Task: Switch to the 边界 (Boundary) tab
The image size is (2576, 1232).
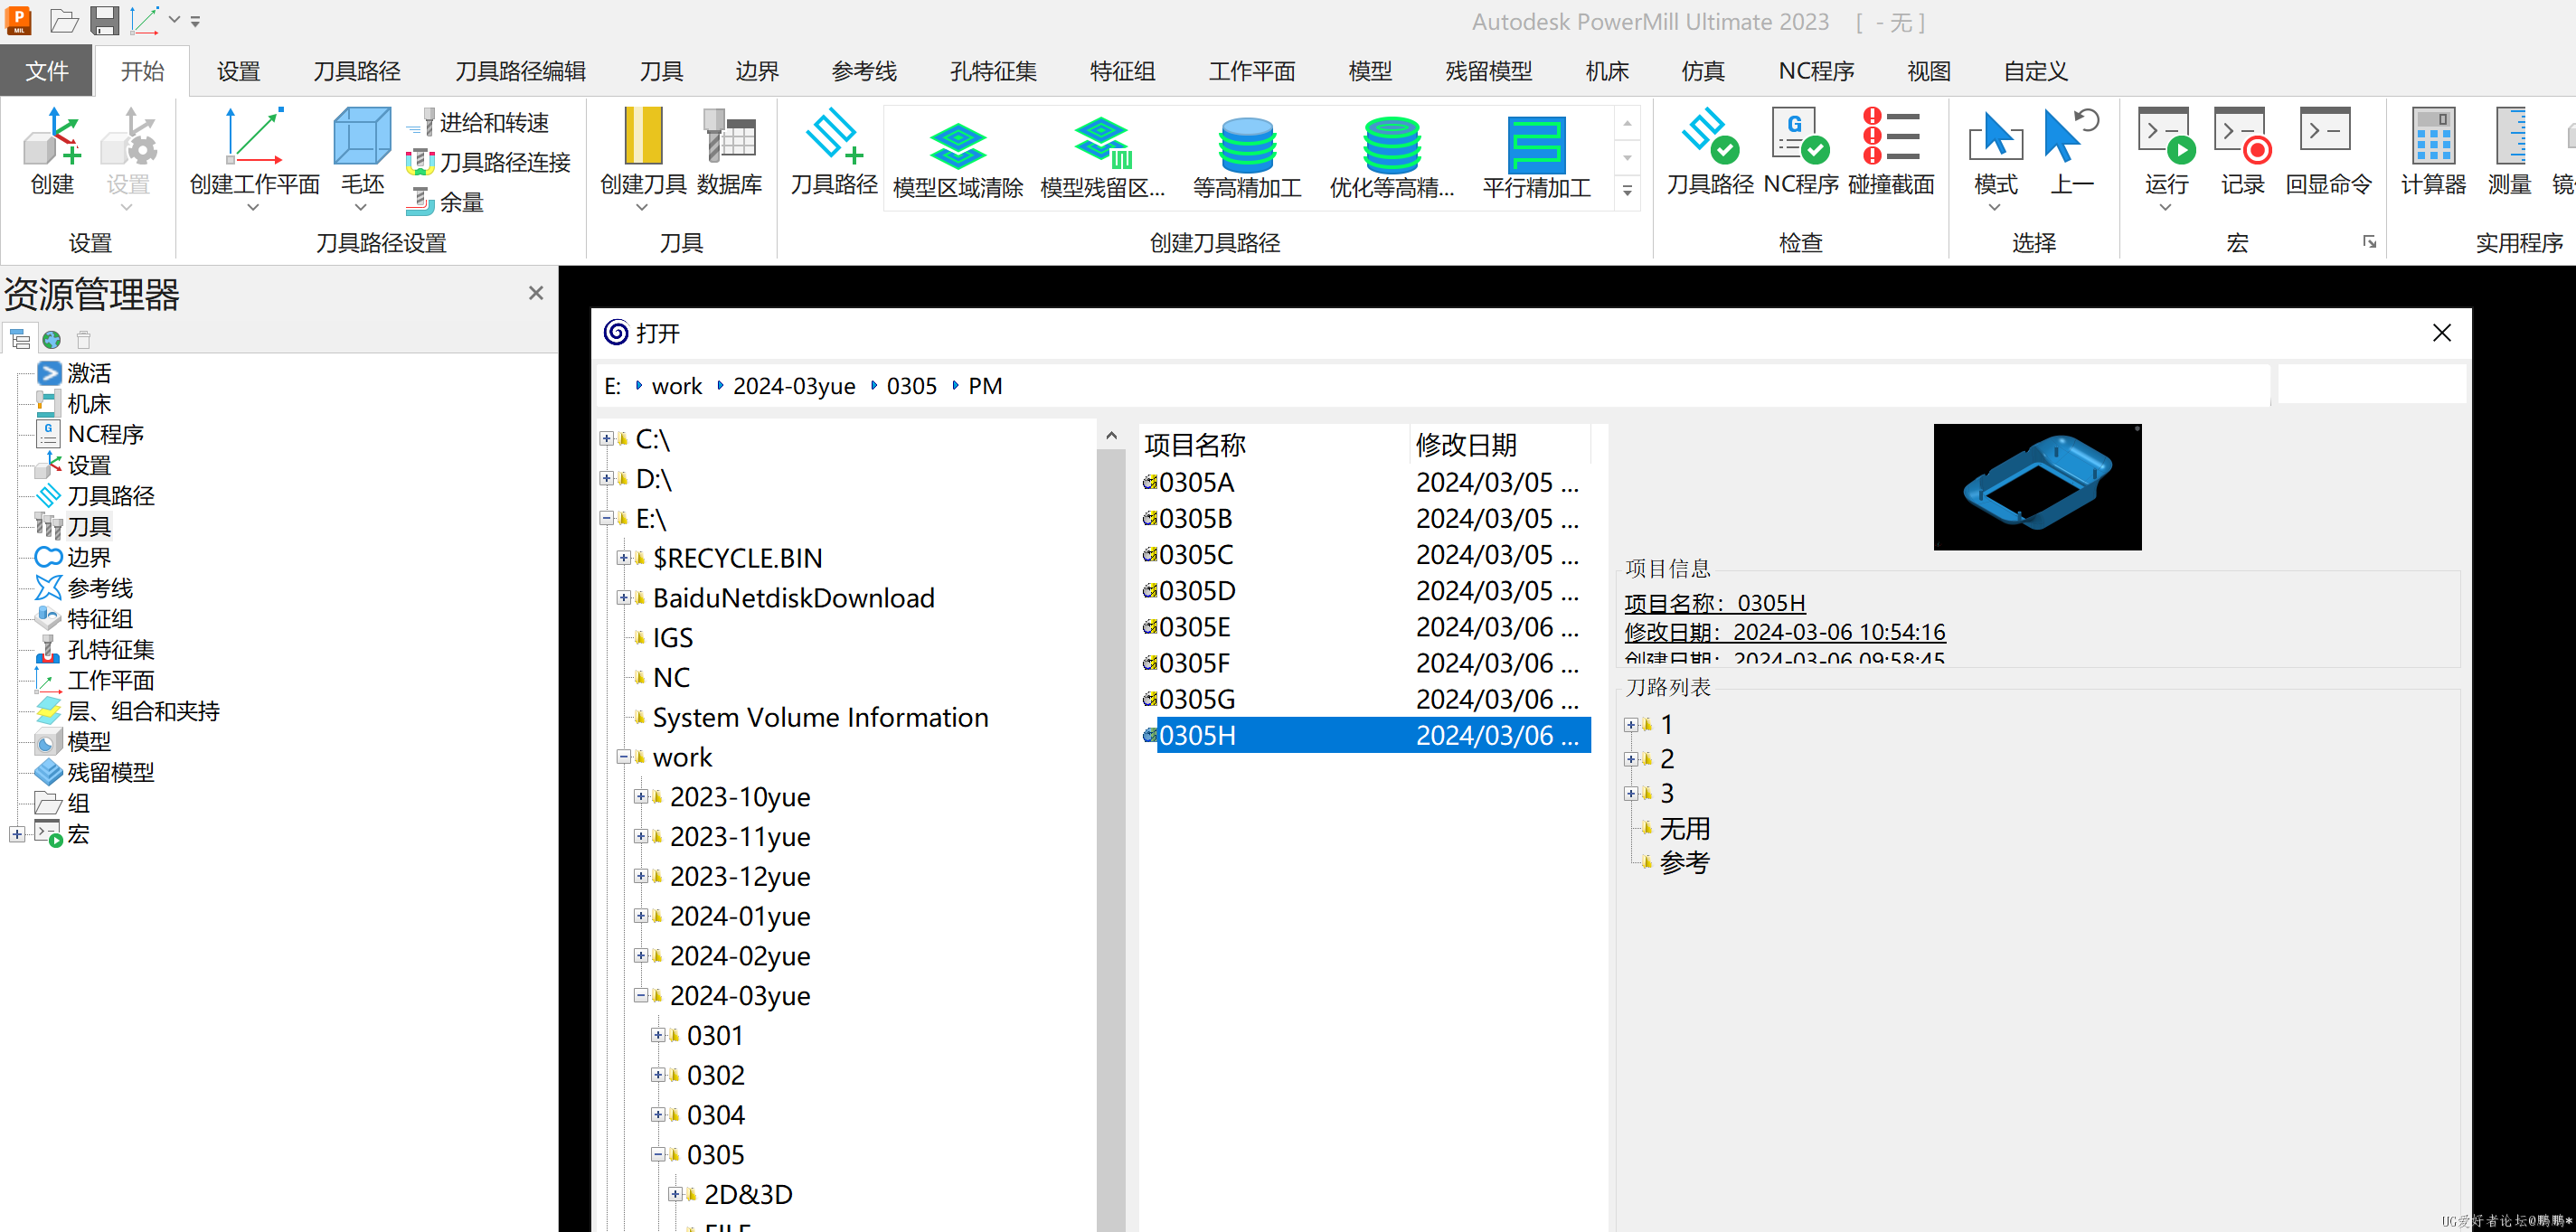Action: click(757, 71)
